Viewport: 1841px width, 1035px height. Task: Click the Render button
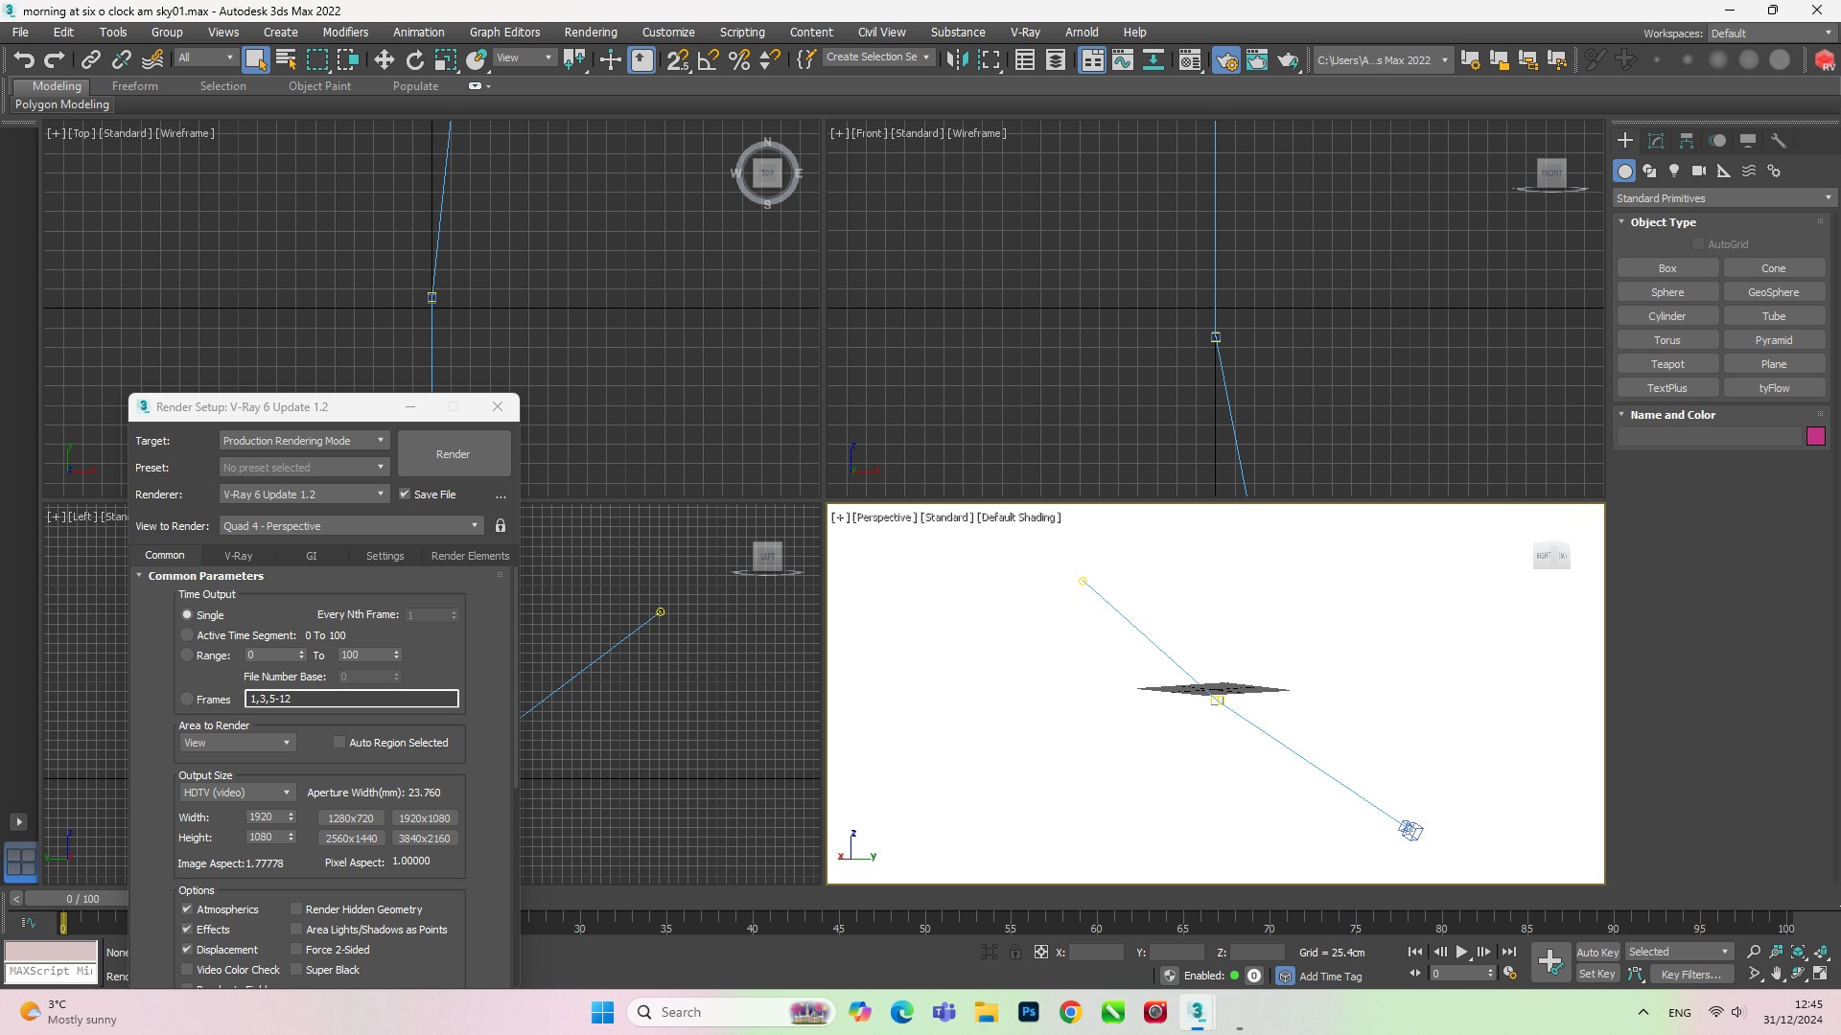[453, 454]
